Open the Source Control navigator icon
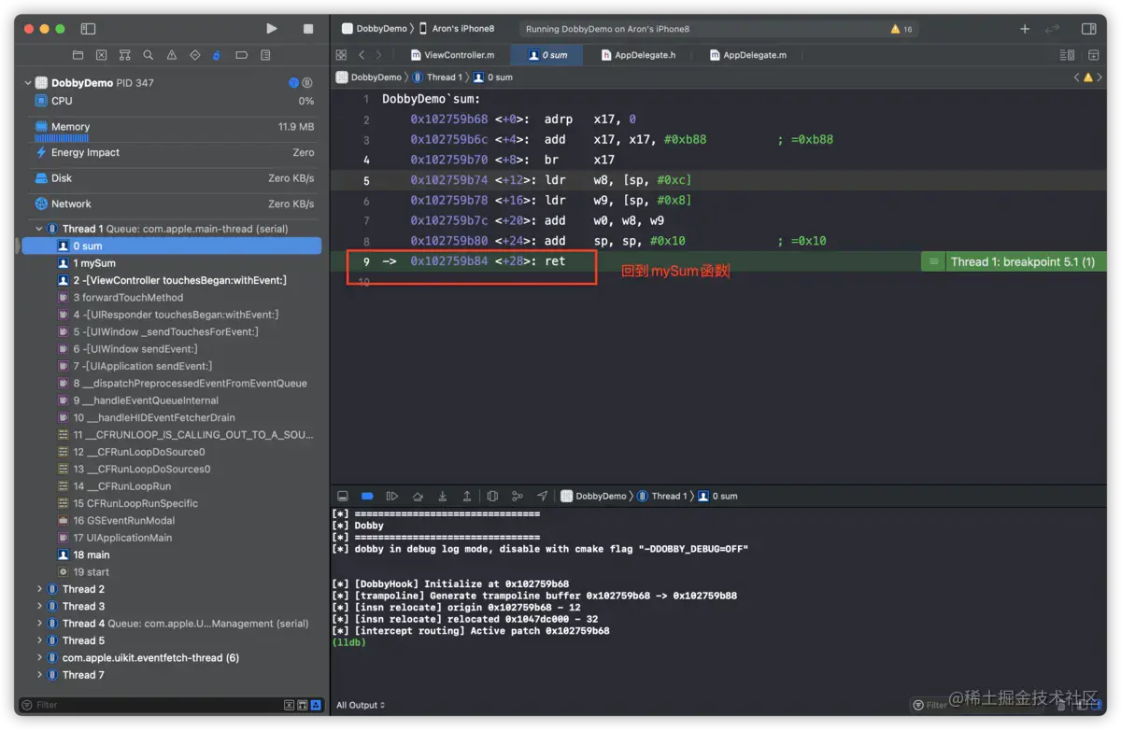1121x730 pixels. [101, 55]
